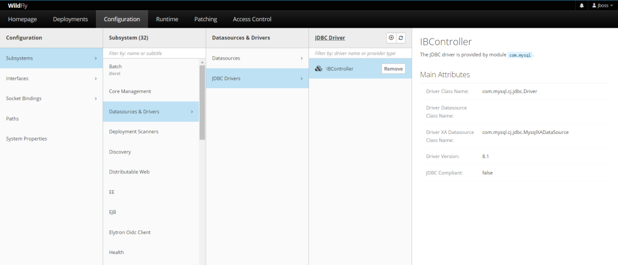Focus the driver name filter field
The width and height of the screenshot is (618, 265).
360,53
